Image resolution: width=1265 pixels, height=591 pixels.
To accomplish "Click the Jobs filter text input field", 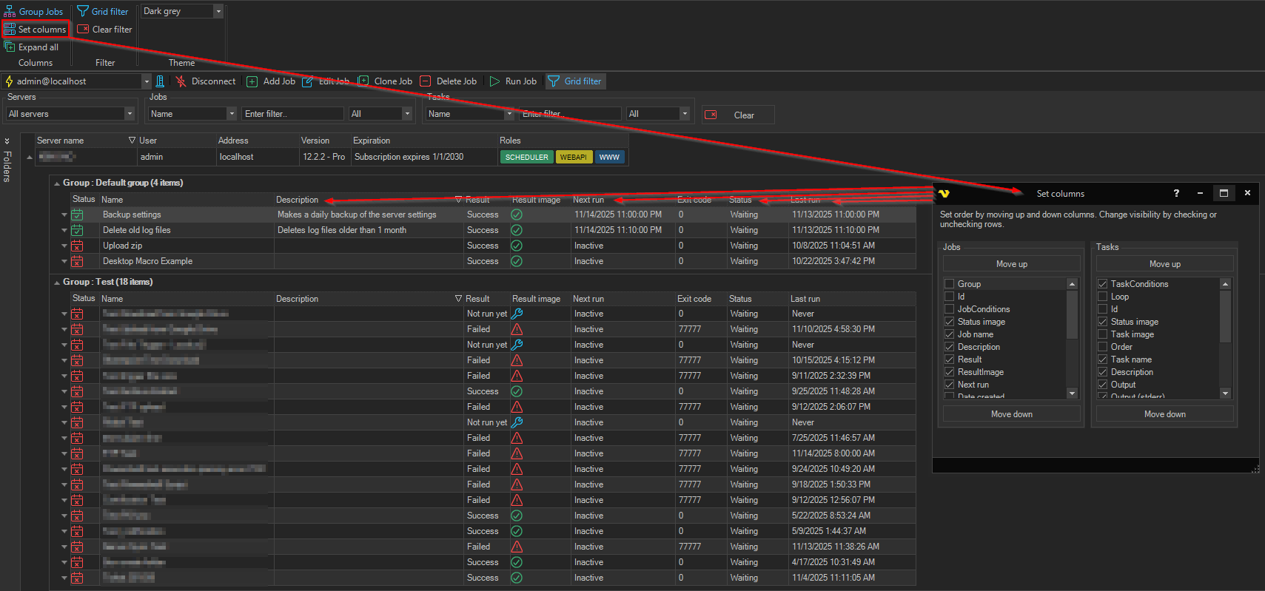I will pos(292,114).
